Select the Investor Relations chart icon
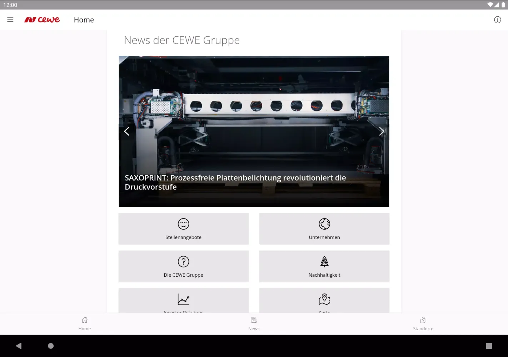Screen dimensions: 508x357 (x=183, y=299)
